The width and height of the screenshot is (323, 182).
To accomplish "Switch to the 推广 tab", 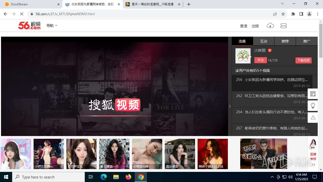I will [x=307, y=41].
